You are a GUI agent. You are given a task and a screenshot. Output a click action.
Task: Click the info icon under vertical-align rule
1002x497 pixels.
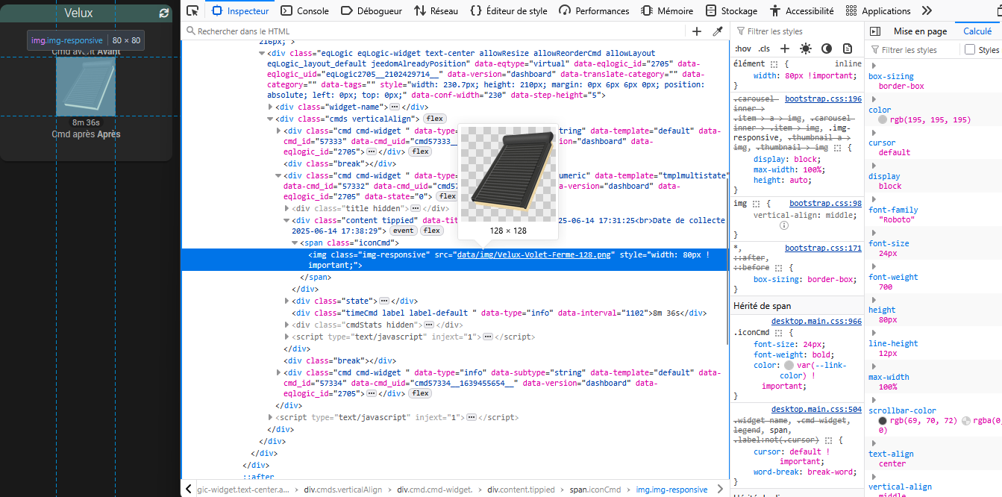coord(784,225)
